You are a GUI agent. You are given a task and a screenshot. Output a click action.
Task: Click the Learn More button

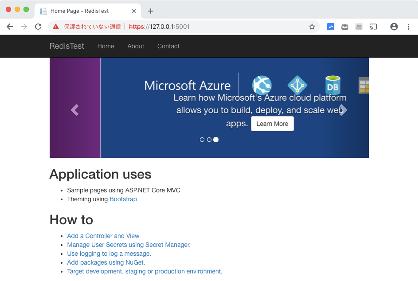point(272,124)
